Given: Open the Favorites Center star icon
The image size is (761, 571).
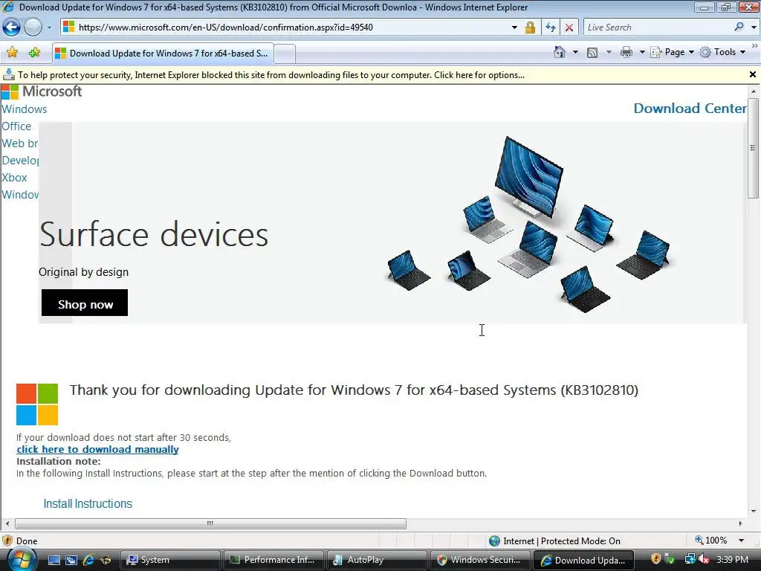Looking at the screenshot, I should [12, 53].
